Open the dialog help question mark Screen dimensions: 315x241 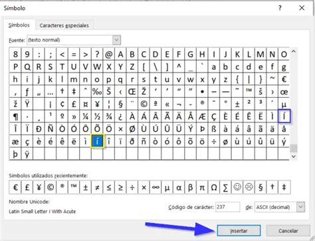point(280,8)
